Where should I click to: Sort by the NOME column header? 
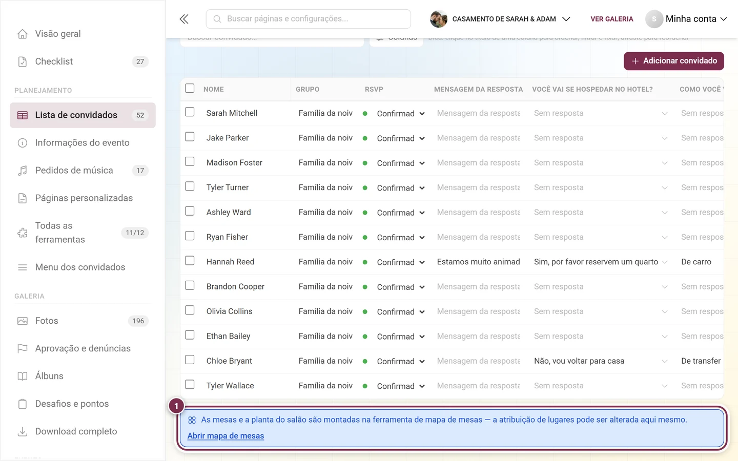[x=214, y=89]
